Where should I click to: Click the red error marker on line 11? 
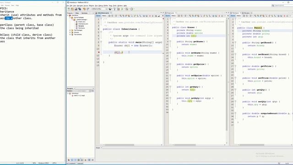pos(99,52)
